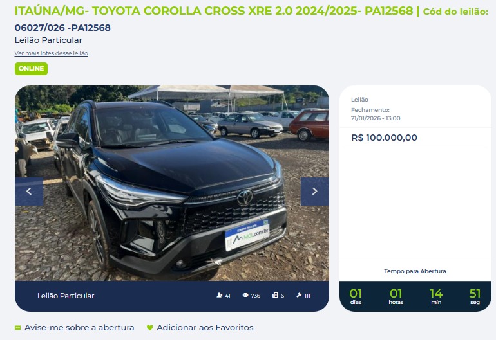Show the next vehicle photo

pos(315,192)
